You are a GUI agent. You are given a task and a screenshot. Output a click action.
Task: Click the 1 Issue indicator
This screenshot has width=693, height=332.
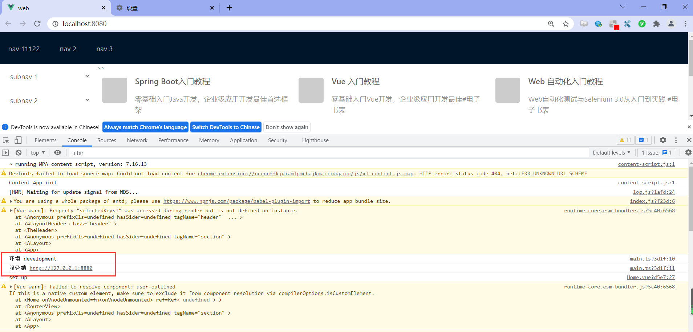click(x=657, y=153)
